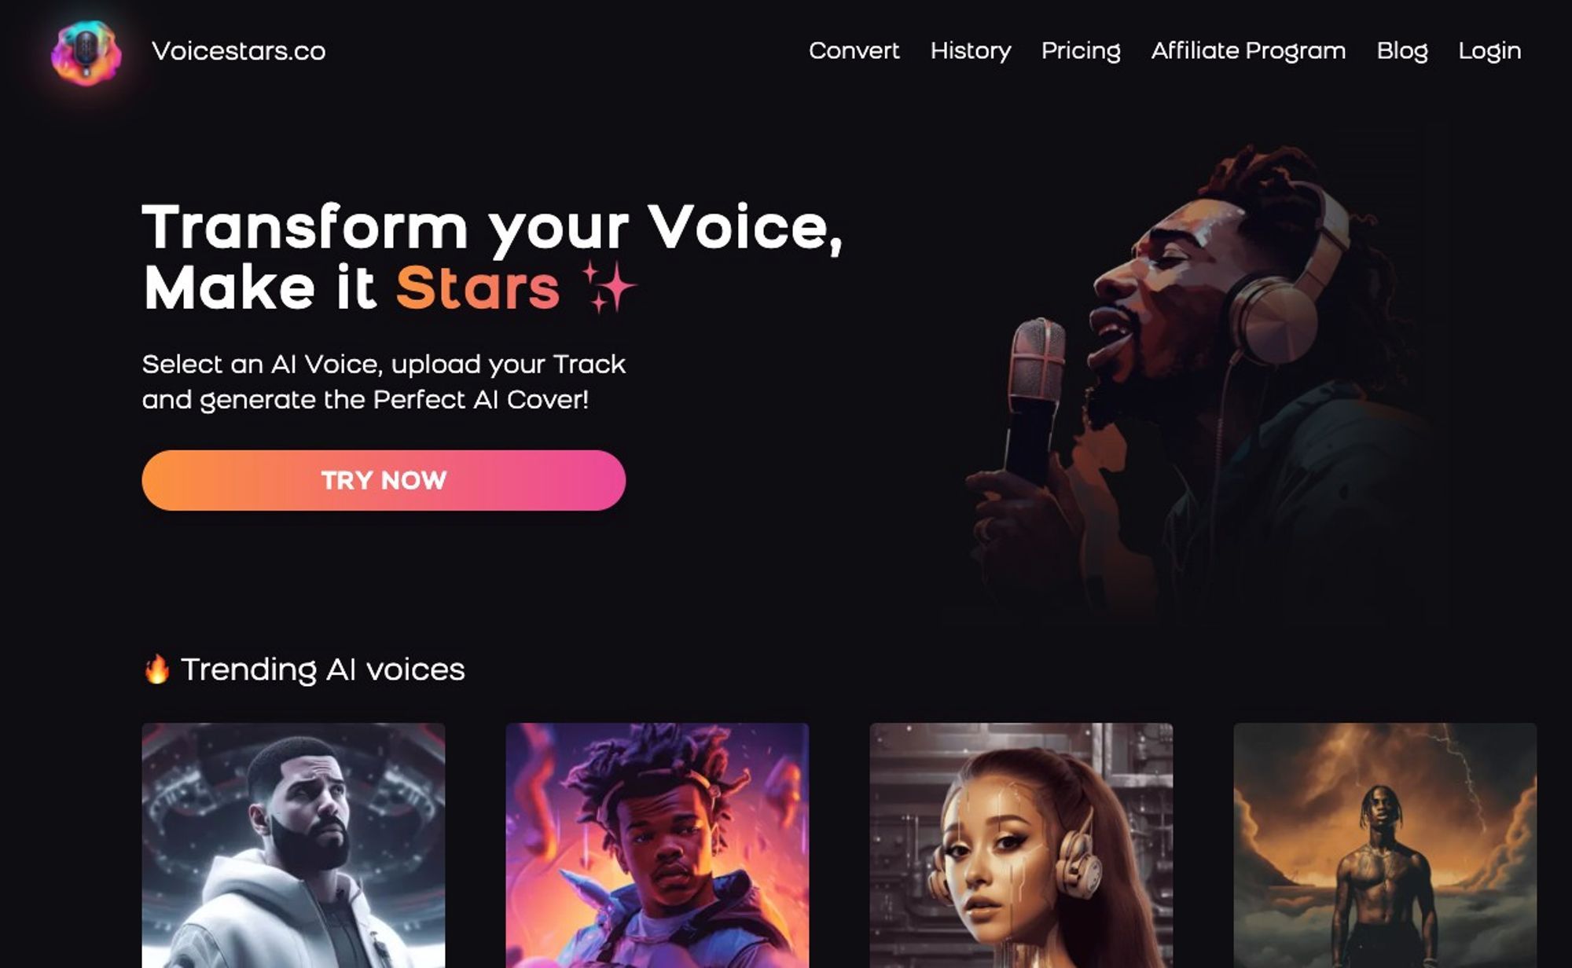Visit the Affiliate Program link
1572x968 pixels.
point(1248,51)
